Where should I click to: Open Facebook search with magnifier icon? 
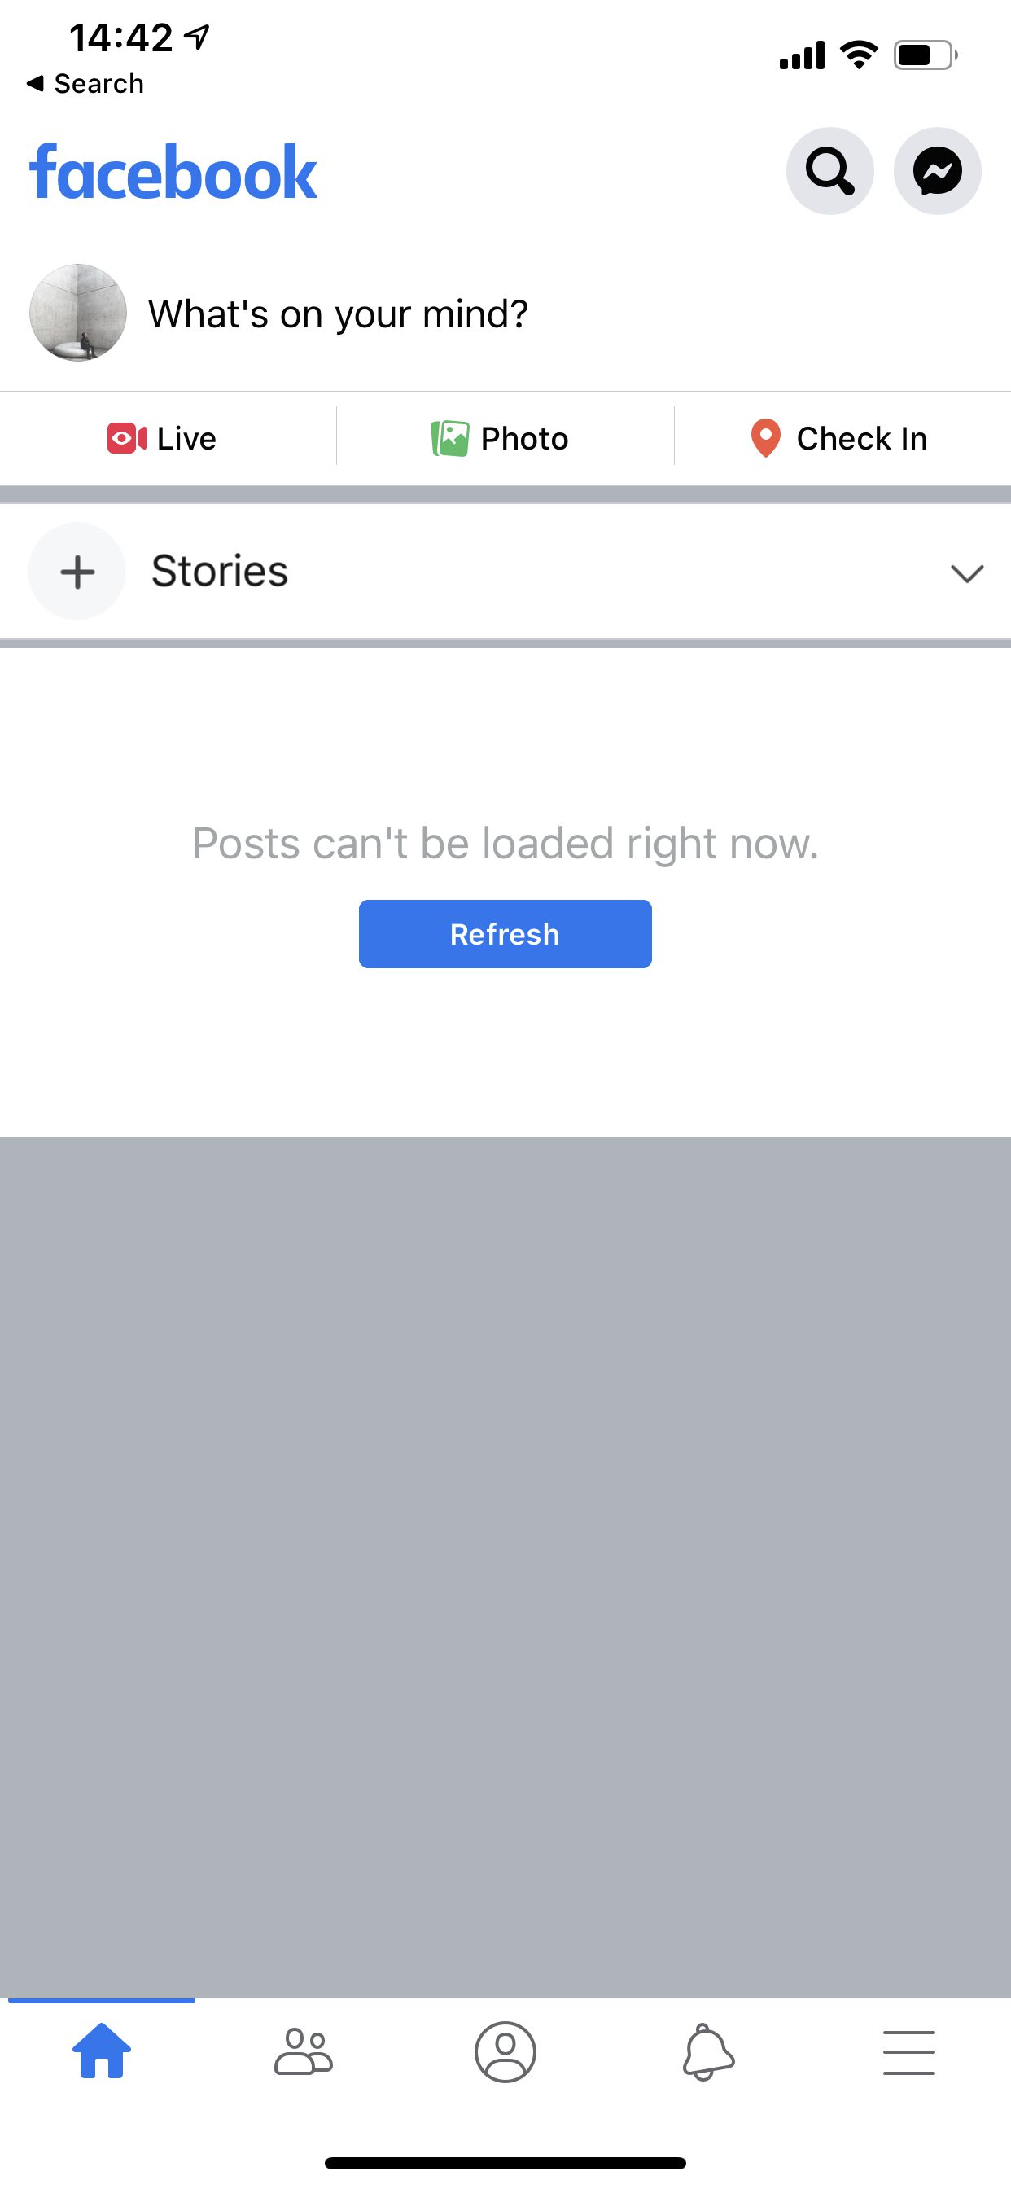tap(829, 171)
